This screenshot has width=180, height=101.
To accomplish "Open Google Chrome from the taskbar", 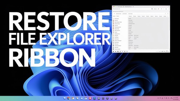I will 68,98.
